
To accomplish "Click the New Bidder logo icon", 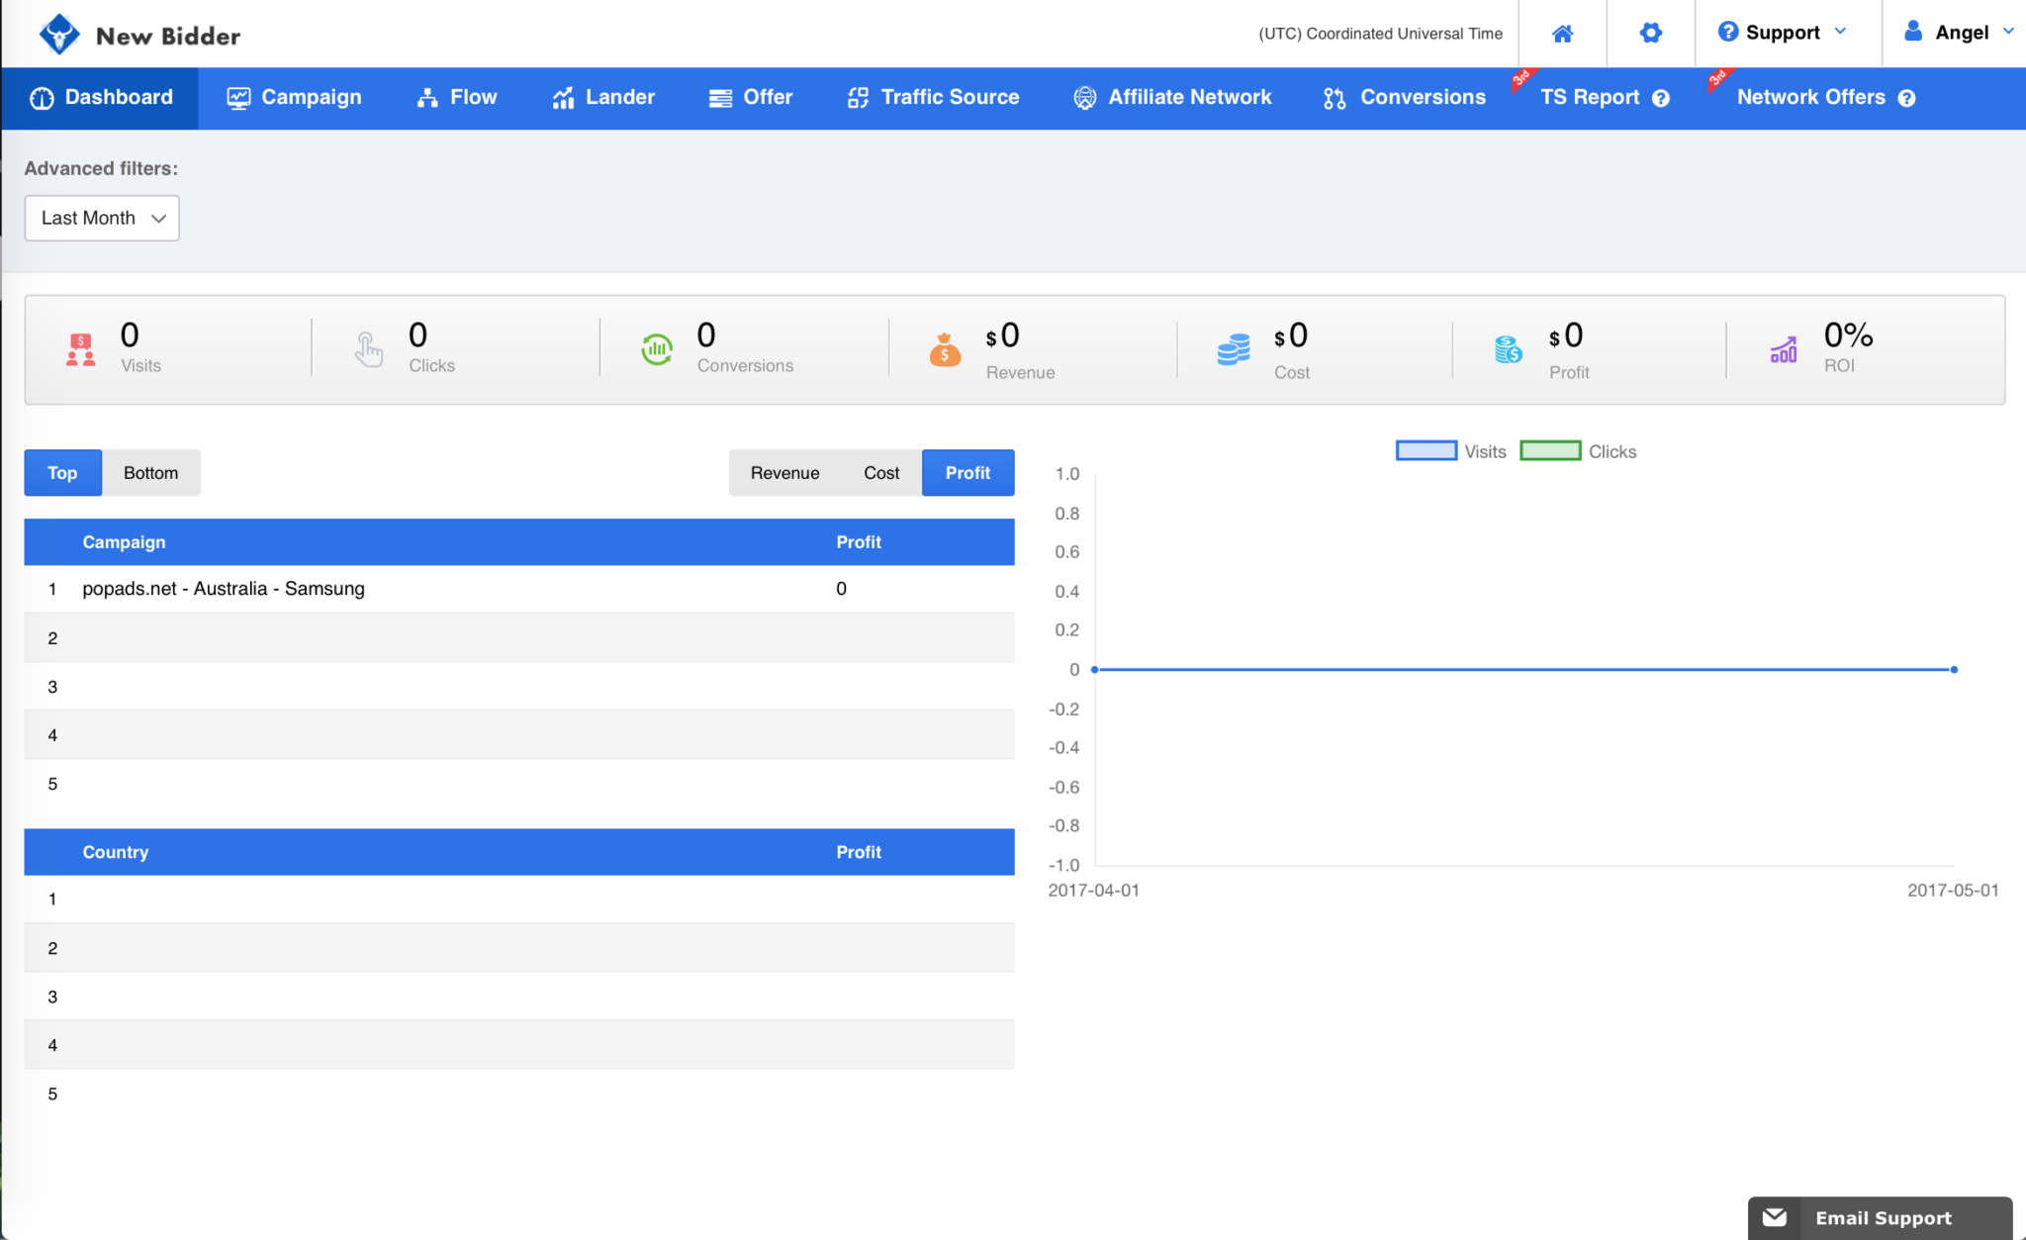I will click(59, 35).
